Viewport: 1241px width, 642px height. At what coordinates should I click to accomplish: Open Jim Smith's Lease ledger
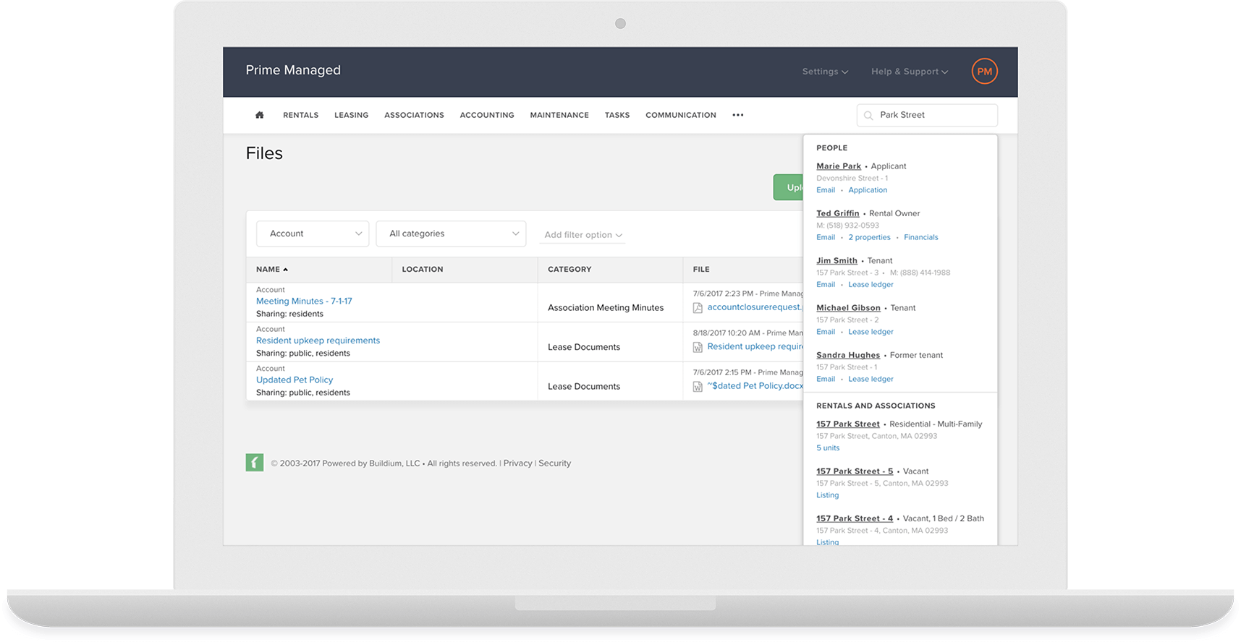pos(871,285)
